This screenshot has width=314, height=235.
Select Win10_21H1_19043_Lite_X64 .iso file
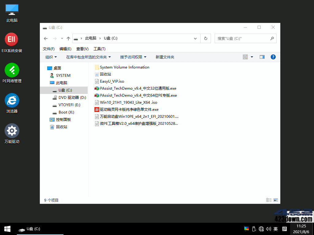tap(126, 103)
